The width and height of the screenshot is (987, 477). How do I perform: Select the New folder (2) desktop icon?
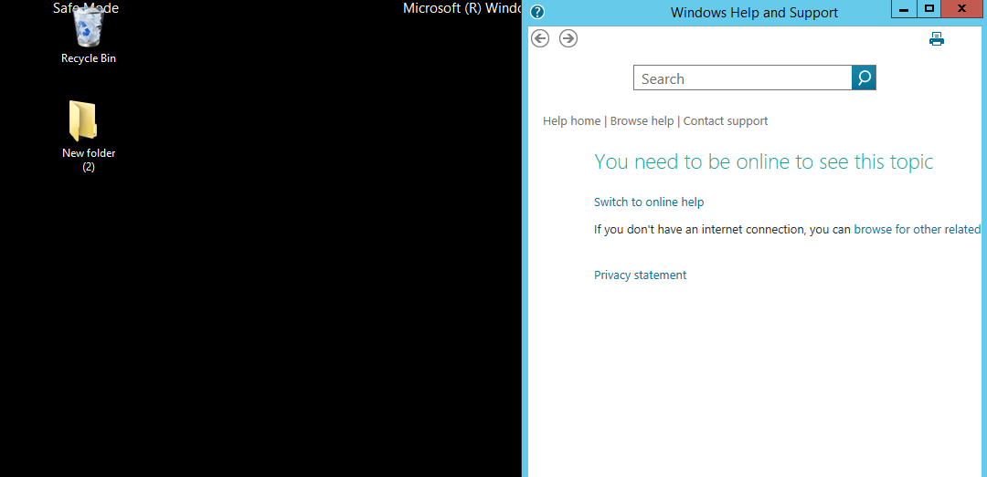point(89,137)
